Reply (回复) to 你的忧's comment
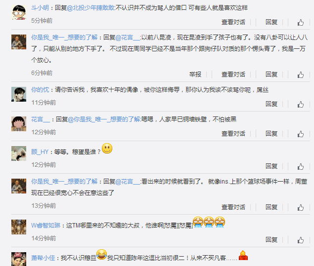Viewport: 314px width, 266px height. [271, 104]
